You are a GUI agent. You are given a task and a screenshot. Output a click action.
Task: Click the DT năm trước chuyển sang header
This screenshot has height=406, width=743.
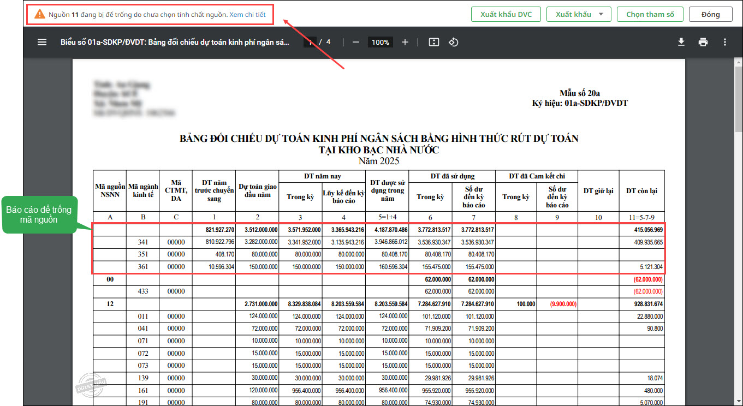[215, 190]
